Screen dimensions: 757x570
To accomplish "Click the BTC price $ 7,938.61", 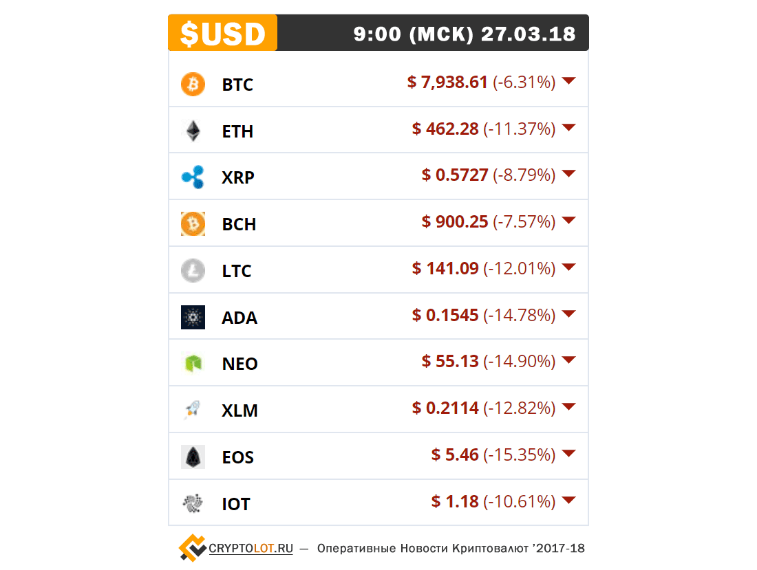I will point(447,82).
